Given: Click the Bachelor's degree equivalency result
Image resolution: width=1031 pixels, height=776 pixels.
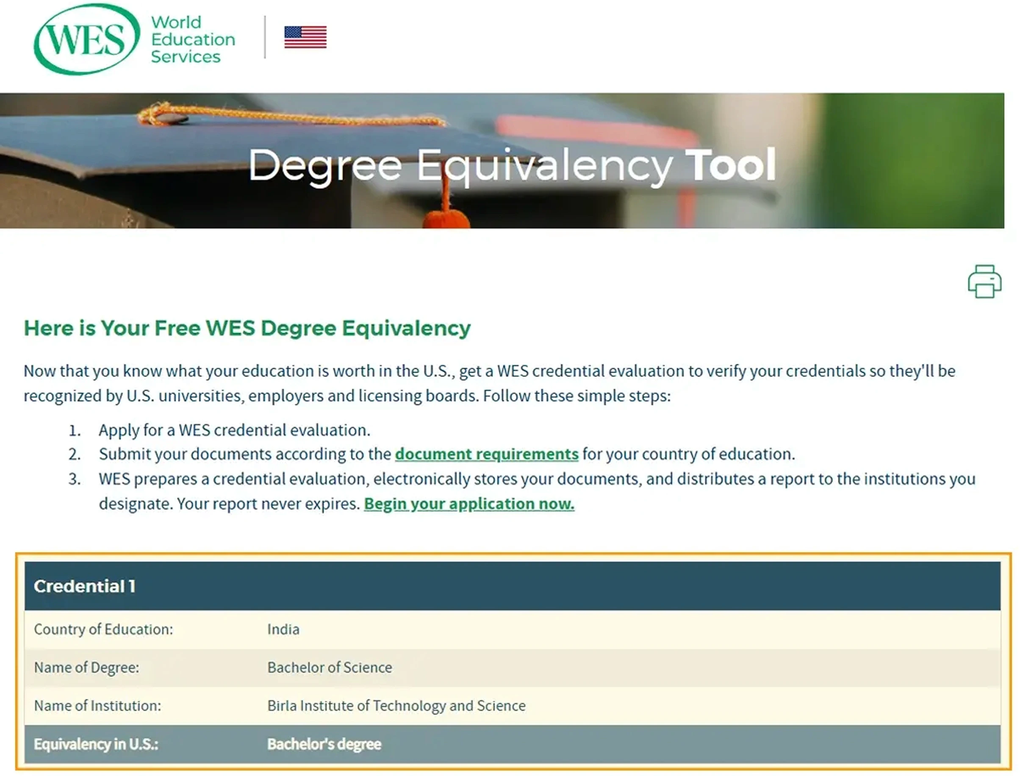Looking at the screenshot, I should click(x=324, y=744).
